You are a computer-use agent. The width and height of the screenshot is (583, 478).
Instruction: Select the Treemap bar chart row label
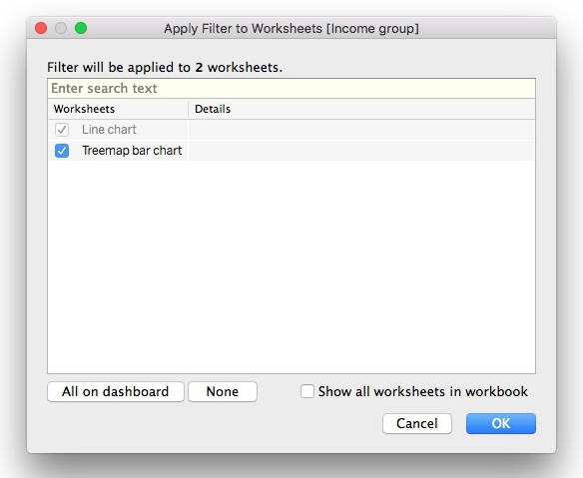(x=132, y=151)
